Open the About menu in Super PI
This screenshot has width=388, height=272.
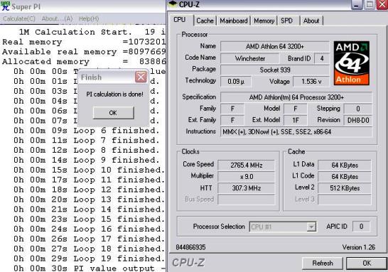click(x=57, y=18)
